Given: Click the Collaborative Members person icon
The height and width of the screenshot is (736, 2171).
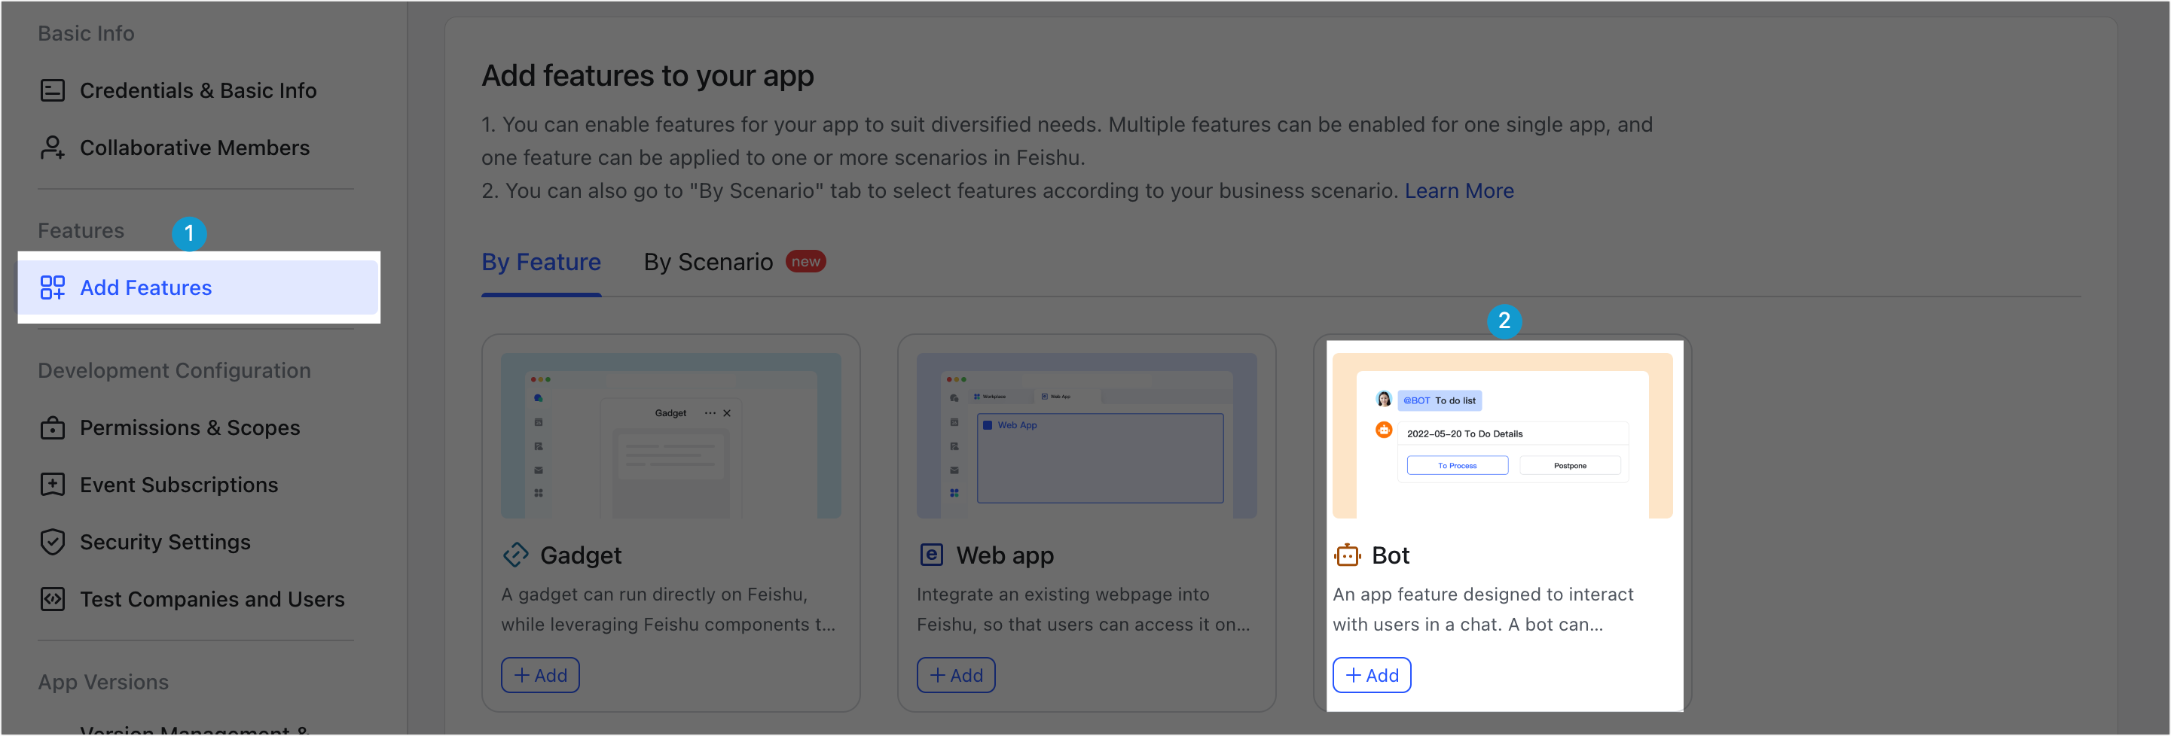Looking at the screenshot, I should pyautogui.click(x=52, y=148).
